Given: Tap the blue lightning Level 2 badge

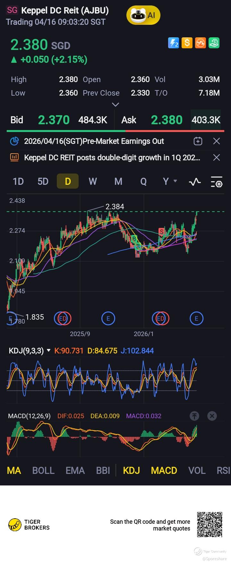Looking at the screenshot, I should tap(174, 43).
